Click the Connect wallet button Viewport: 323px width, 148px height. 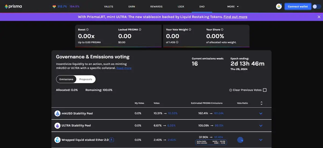point(298,6)
